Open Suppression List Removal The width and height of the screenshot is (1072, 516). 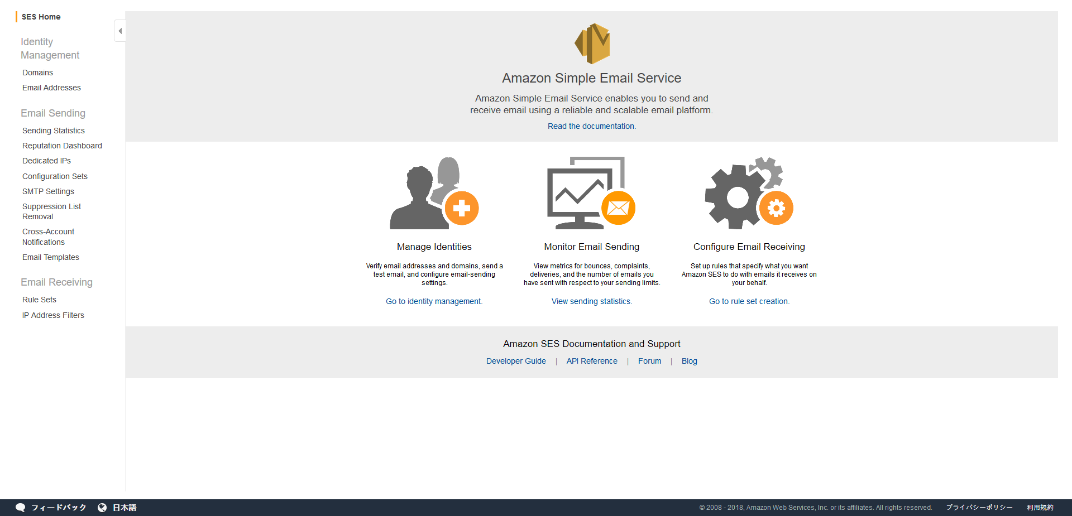click(51, 211)
